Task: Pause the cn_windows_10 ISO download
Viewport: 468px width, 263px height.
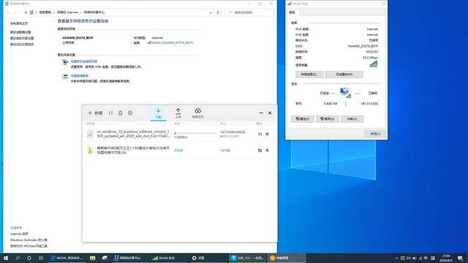Action: 260,134
